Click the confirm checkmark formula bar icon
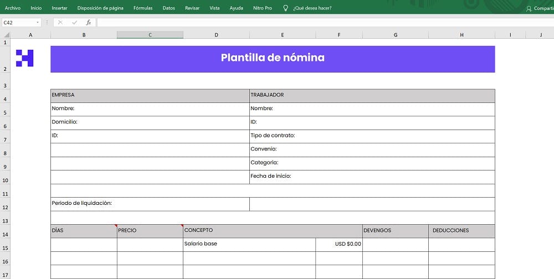This screenshot has width=554, height=279. [x=75, y=23]
